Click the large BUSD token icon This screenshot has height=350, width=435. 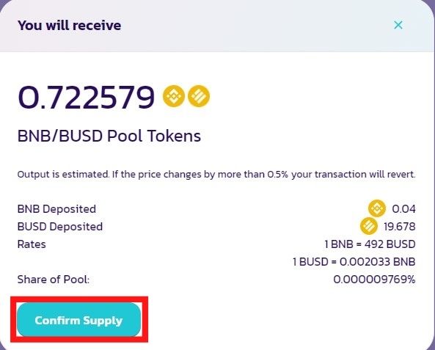199,96
